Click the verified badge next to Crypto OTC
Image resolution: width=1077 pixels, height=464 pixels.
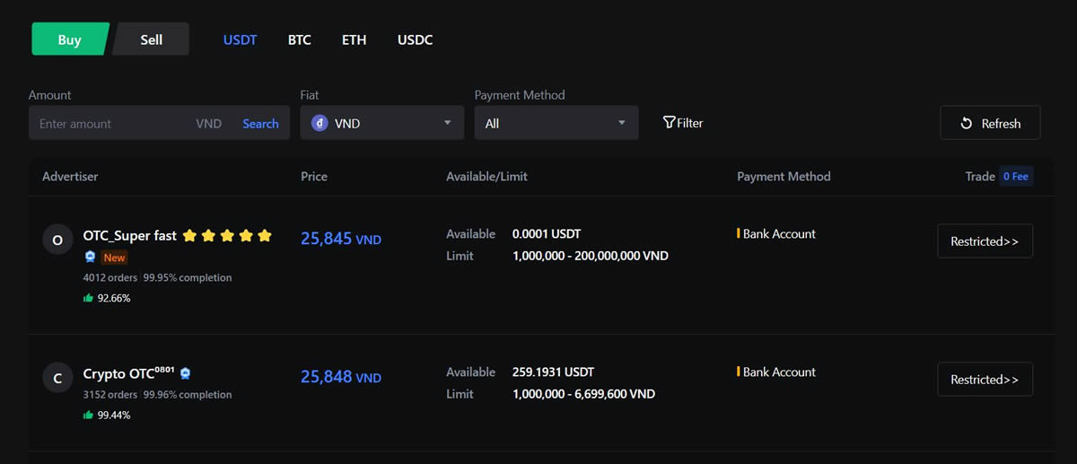coord(186,373)
